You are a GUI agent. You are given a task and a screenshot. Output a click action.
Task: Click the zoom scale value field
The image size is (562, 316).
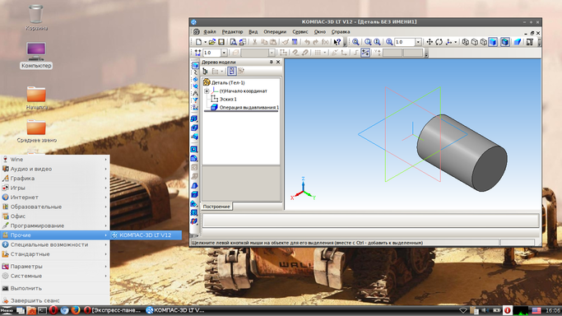pyautogui.click(x=405, y=42)
